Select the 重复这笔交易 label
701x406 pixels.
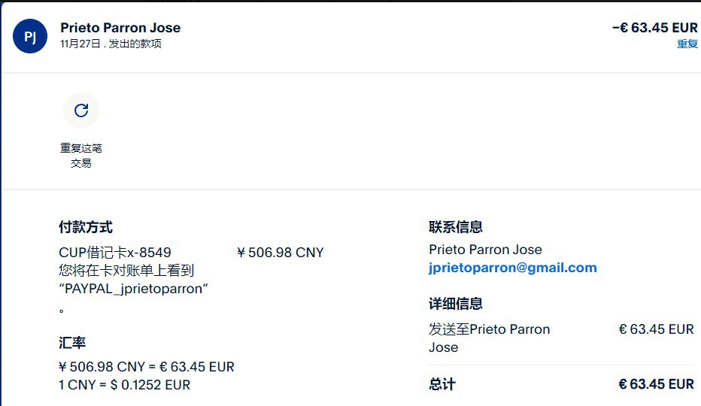pos(81,156)
